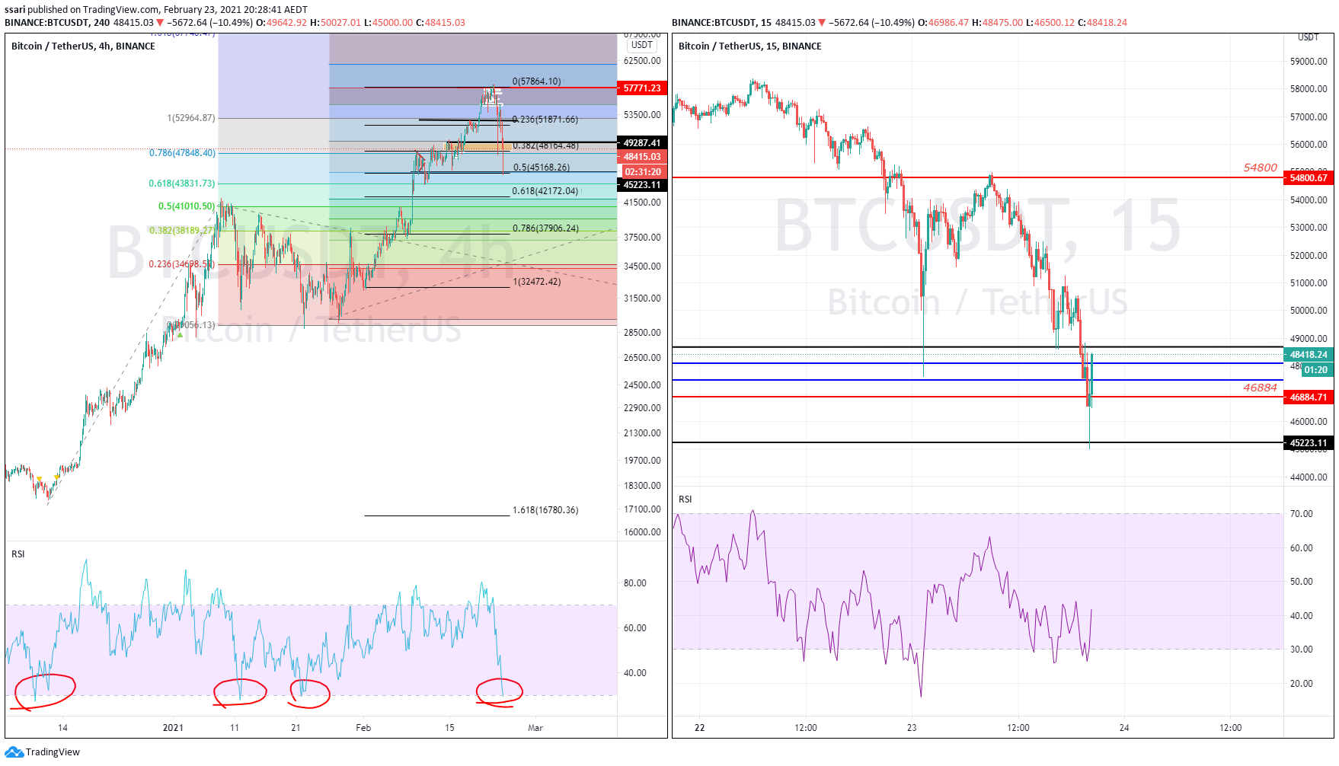Click the BINANCE:BTCUSDT, 240 header symbol

[57, 22]
